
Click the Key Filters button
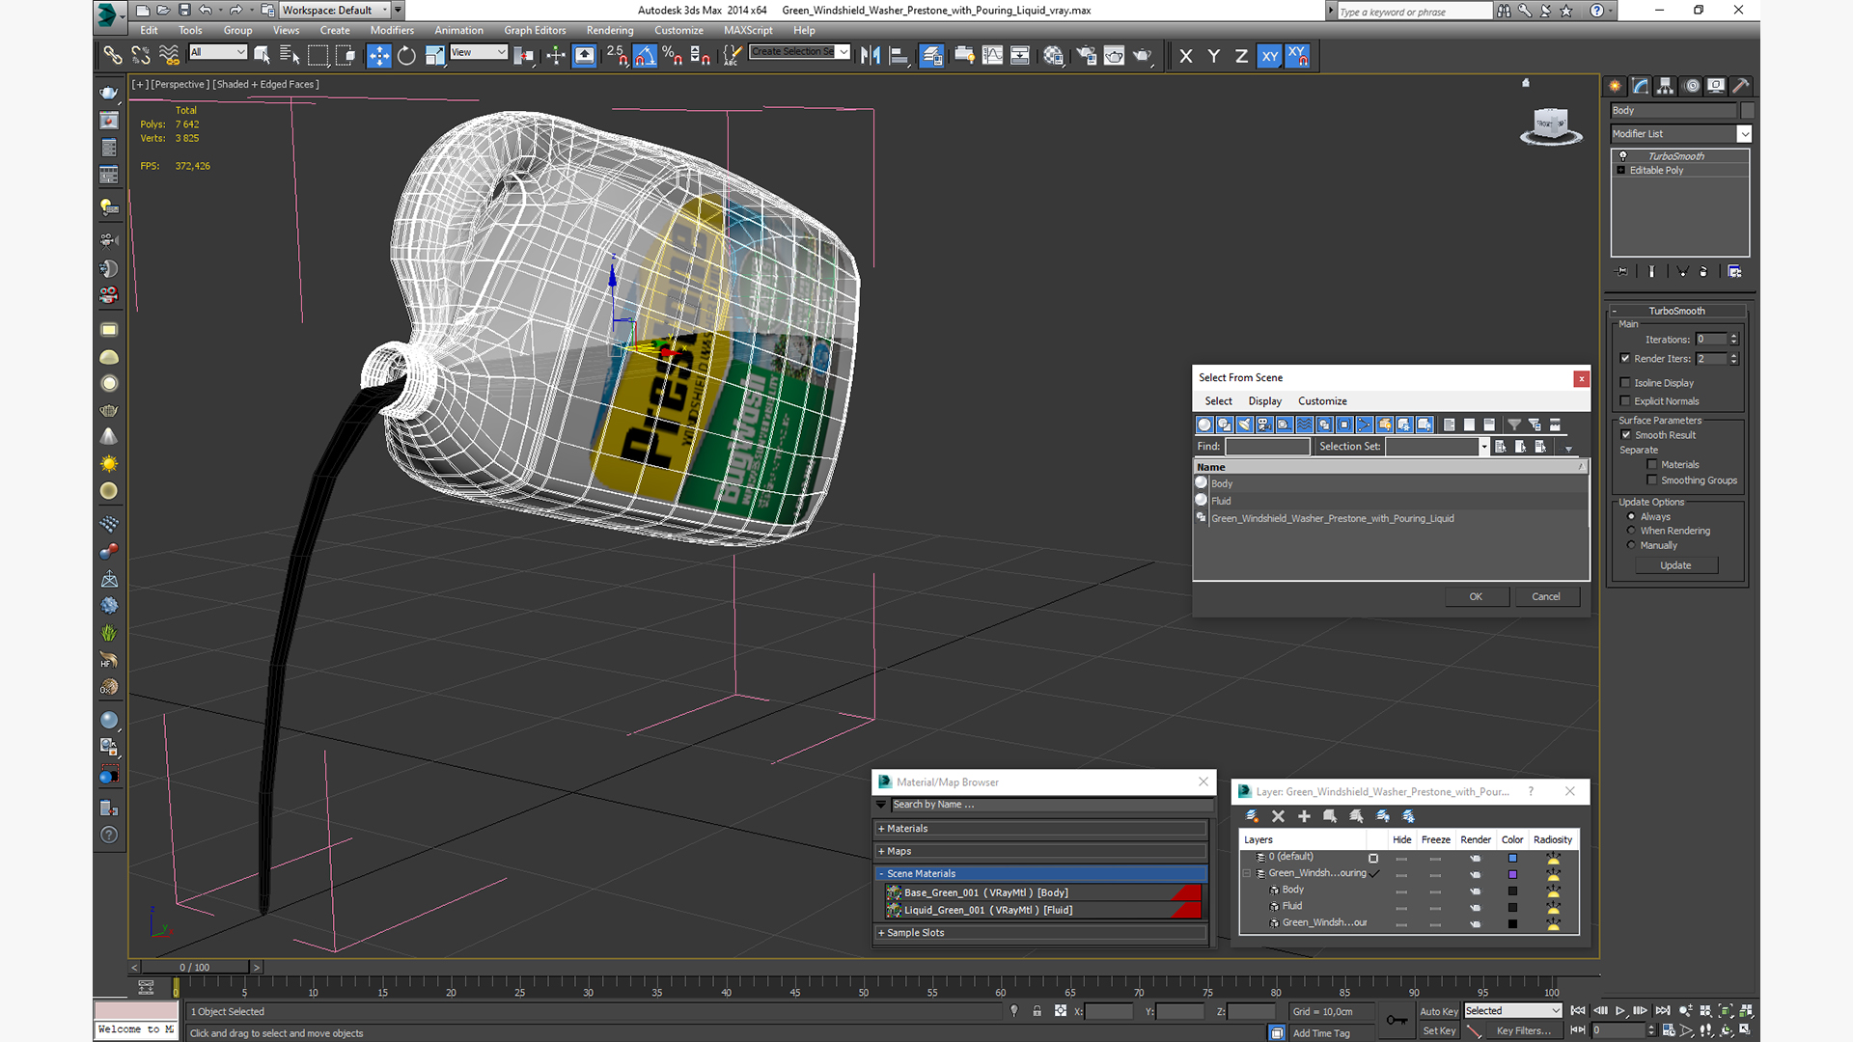click(x=1523, y=1030)
